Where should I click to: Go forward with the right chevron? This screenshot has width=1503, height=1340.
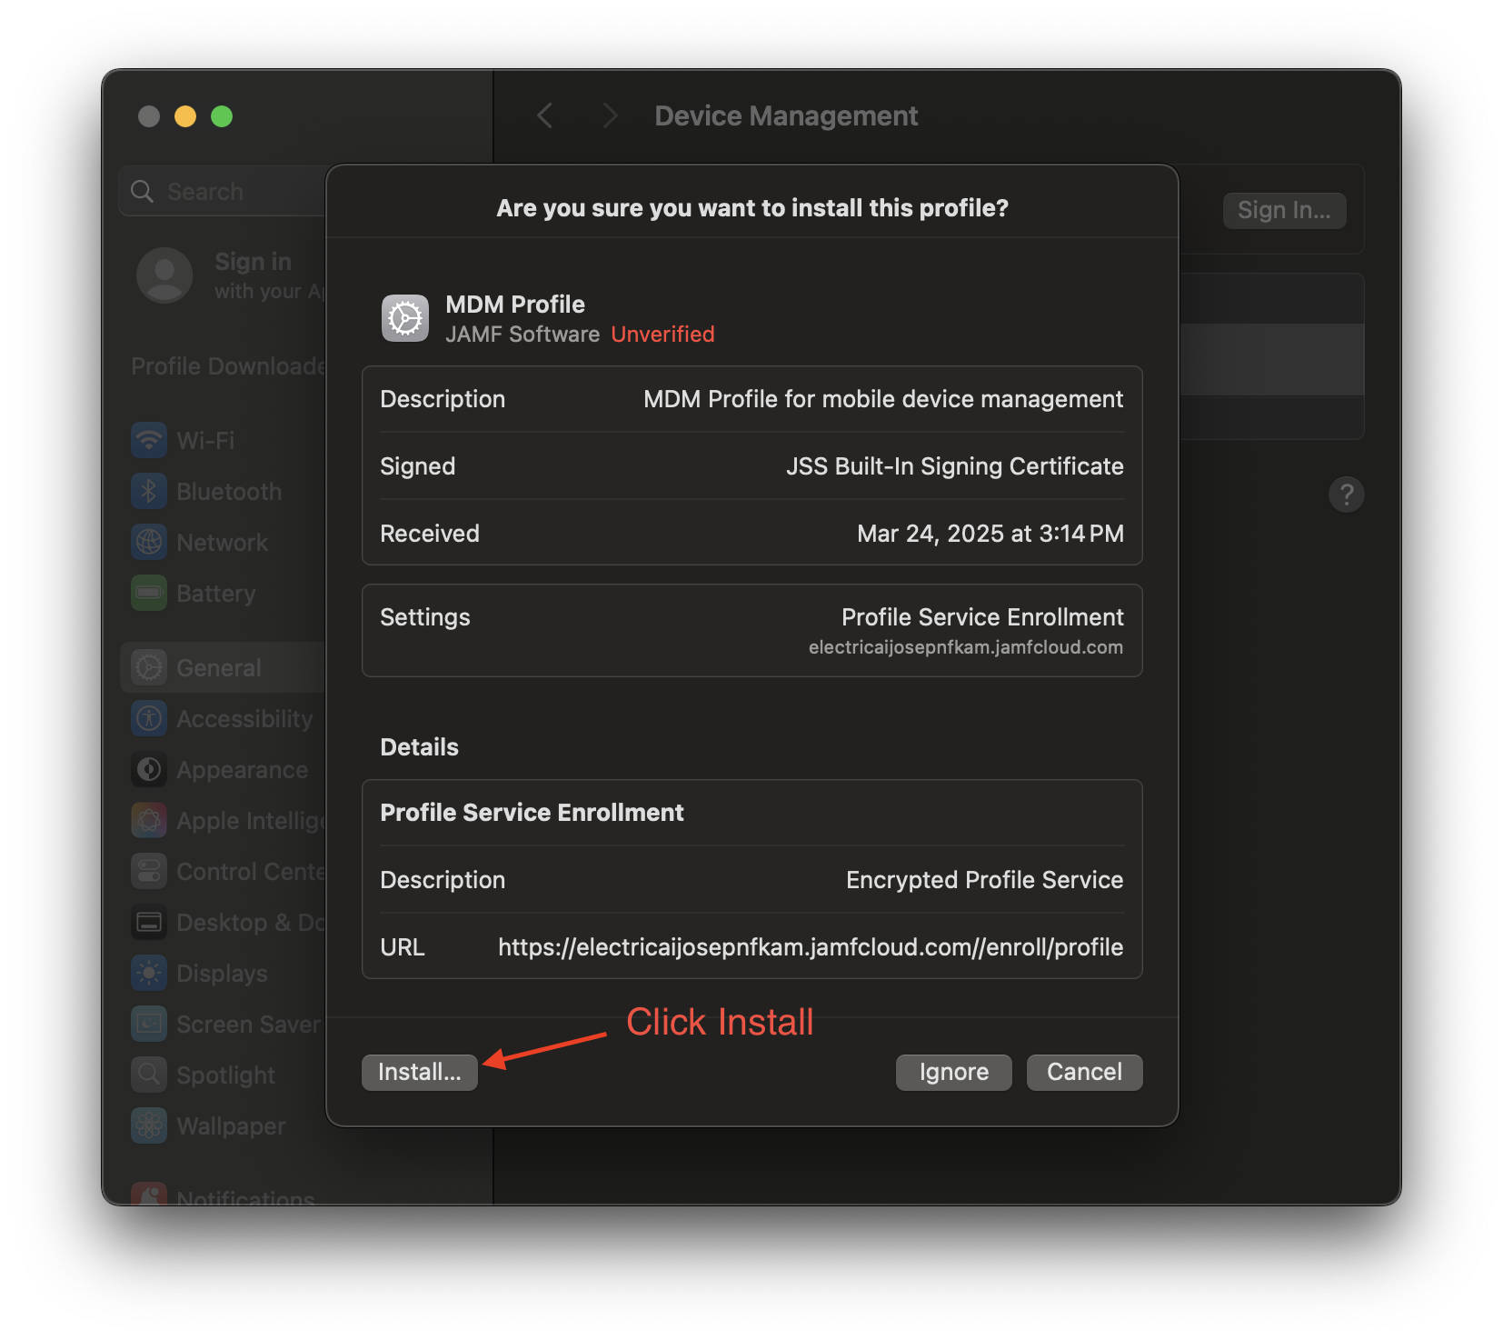[x=610, y=115]
